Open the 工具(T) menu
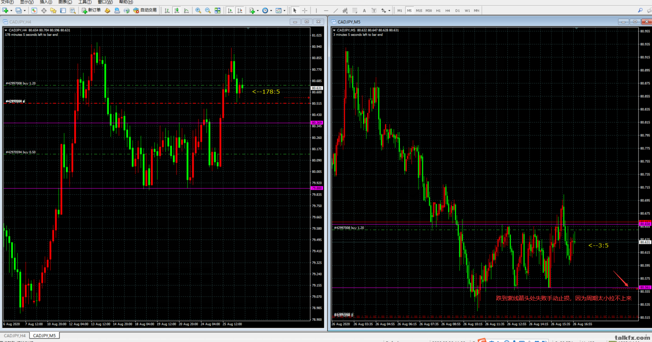 click(85, 2)
